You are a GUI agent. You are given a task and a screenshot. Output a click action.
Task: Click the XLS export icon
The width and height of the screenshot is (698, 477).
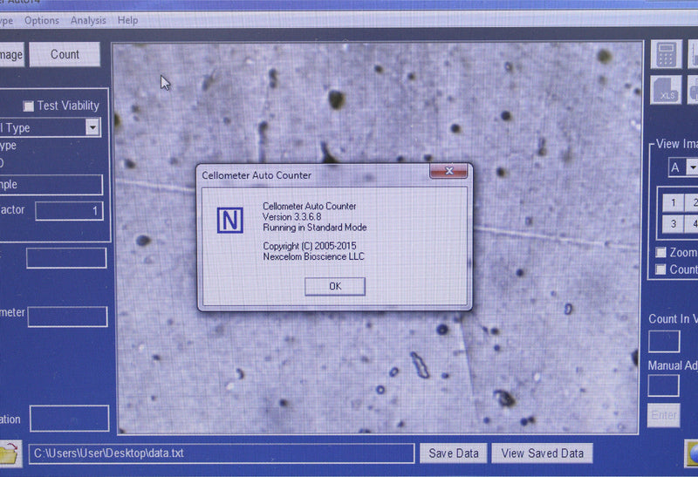tap(667, 90)
